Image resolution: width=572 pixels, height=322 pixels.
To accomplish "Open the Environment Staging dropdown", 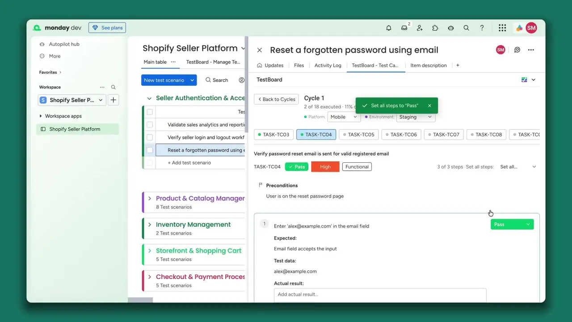I will coord(416,117).
